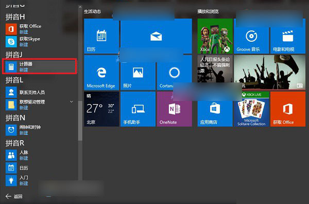Image resolution: width=309 pixels, height=204 pixels.
Task: Jump via the 拼音H letter header
Action: click(15, 17)
